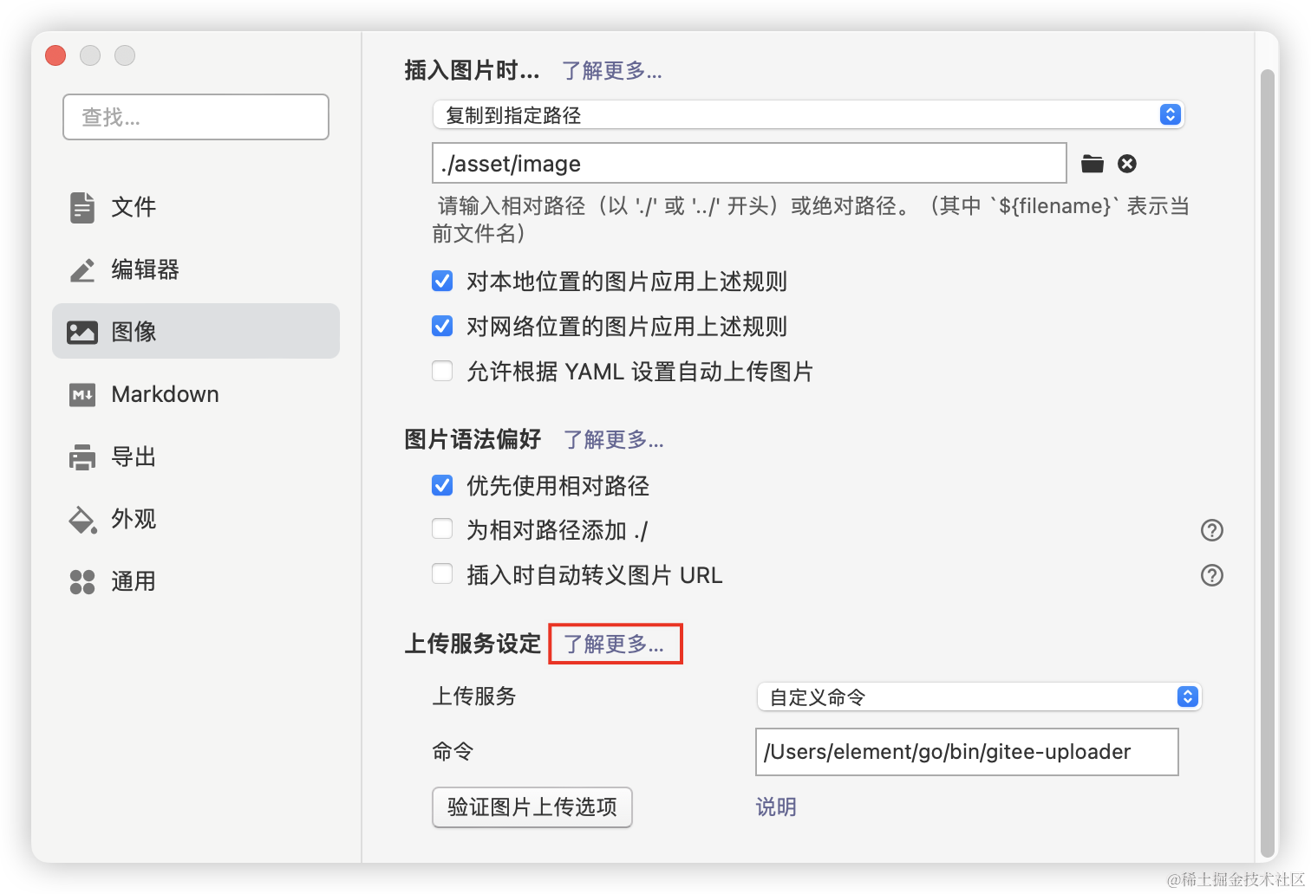Click the 图像 picture icon in sidebar
Viewport: 1311px width, 894px height.
pyautogui.click(x=82, y=332)
